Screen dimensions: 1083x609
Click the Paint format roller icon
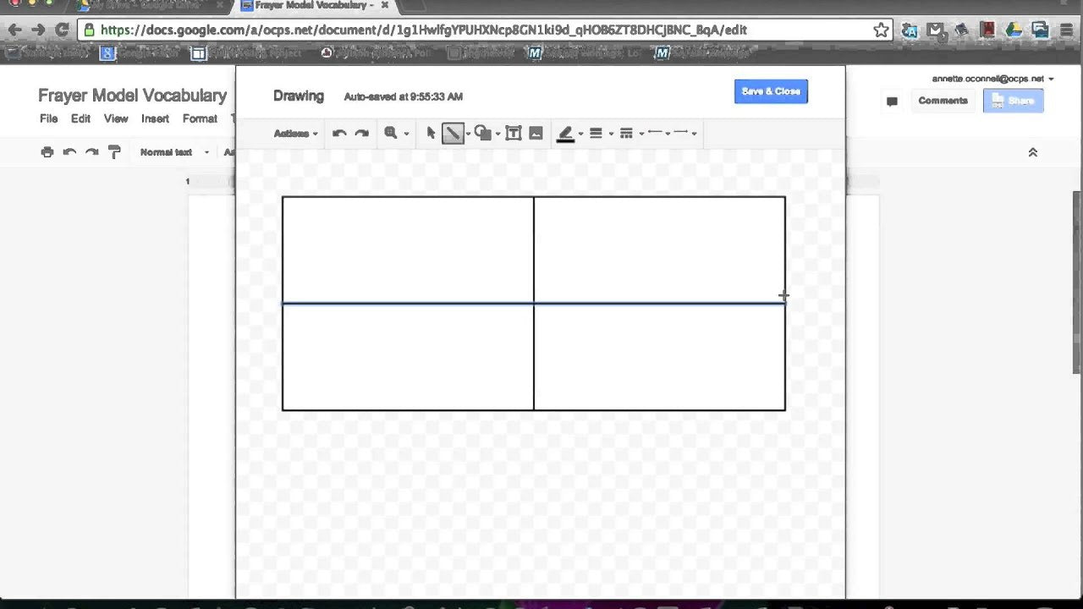tap(114, 152)
